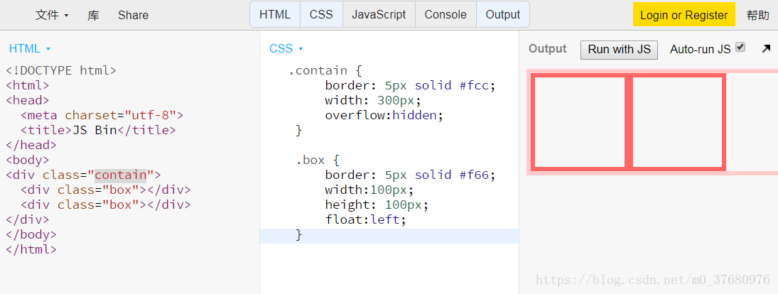Image resolution: width=778 pixels, height=294 pixels.
Task: Toggle the Console panel tab
Action: [x=445, y=14]
